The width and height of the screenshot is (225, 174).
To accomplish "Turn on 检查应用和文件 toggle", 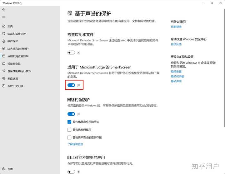I will (x=71, y=53).
